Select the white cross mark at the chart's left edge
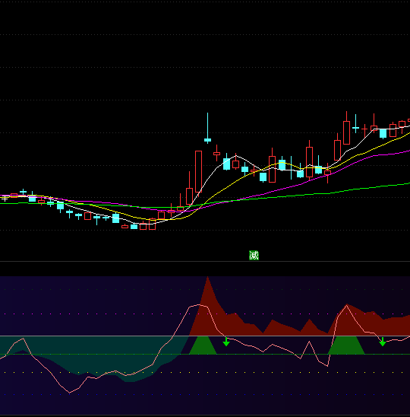 [5, 199]
